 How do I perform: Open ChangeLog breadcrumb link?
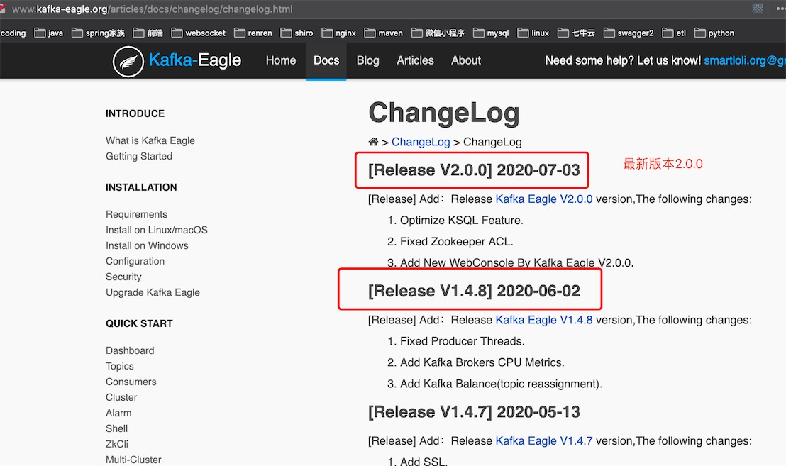[421, 142]
